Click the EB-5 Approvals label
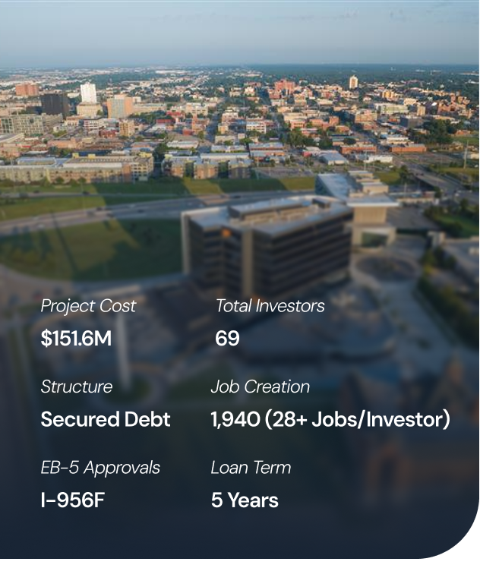 coord(100,468)
